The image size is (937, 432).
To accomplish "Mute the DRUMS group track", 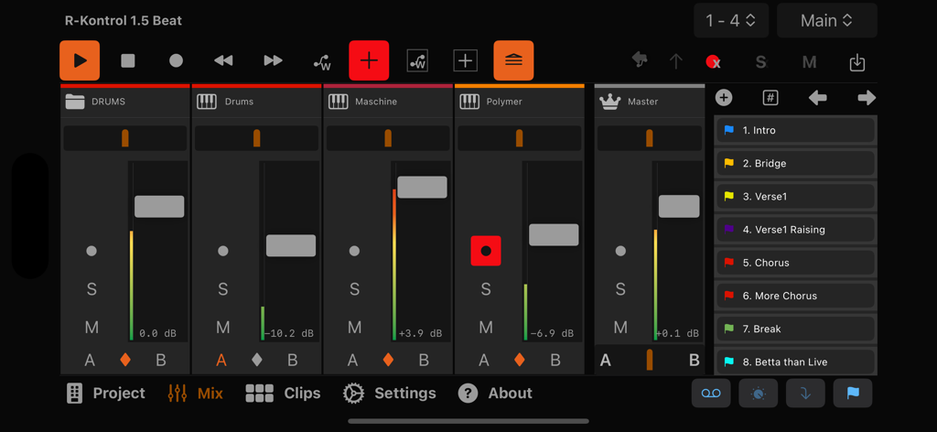I will 92,328.
